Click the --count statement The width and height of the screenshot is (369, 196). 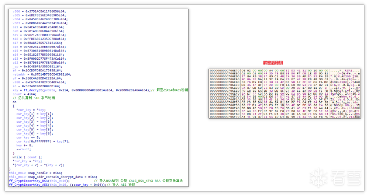[23, 149]
